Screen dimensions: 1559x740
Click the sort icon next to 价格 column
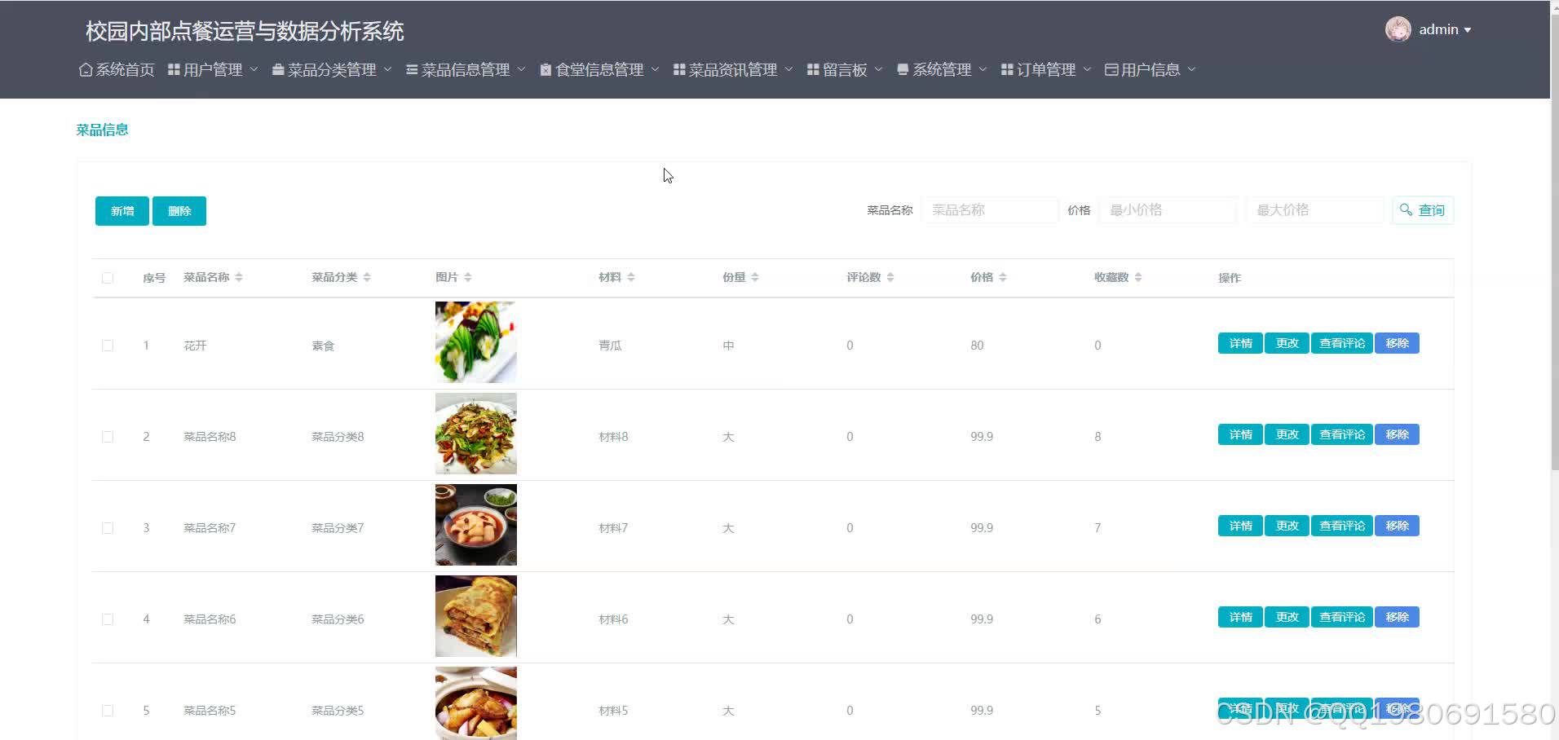click(1004, 277)
